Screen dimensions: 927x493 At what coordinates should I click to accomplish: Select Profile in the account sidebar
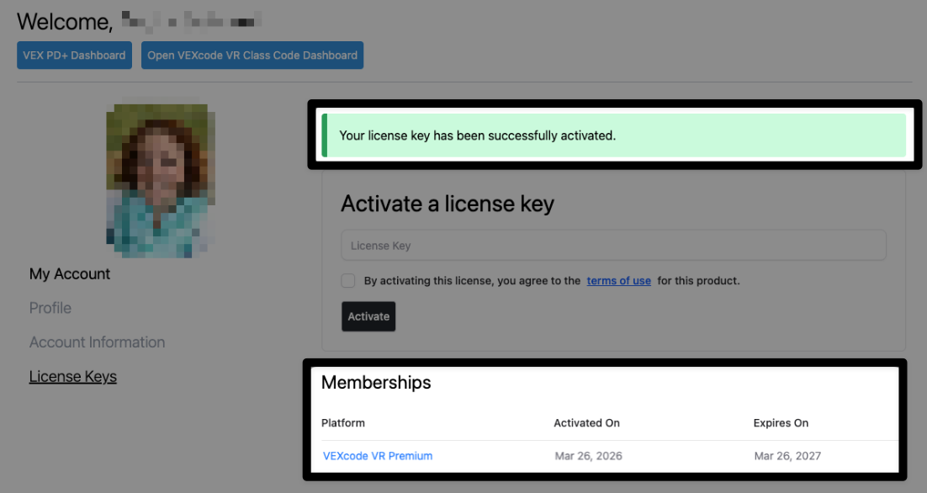click(x=50, y=308)
